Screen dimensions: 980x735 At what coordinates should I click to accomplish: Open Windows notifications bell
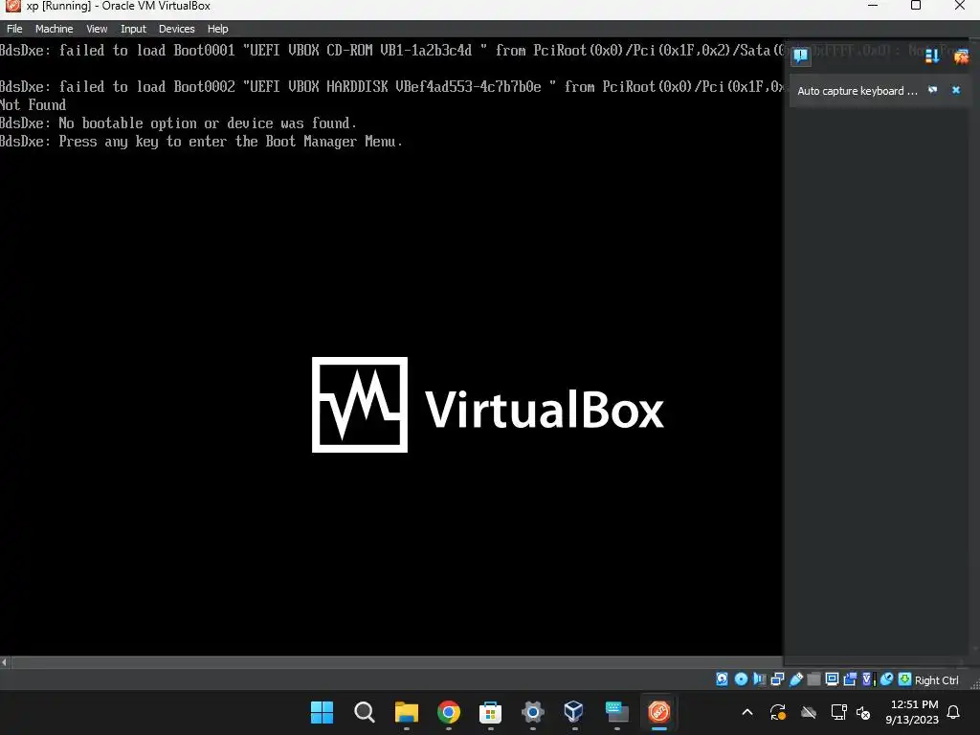coord(954,712)
